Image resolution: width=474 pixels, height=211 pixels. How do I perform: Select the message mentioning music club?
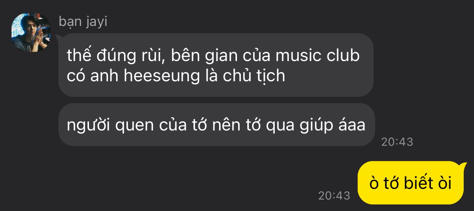216,65
